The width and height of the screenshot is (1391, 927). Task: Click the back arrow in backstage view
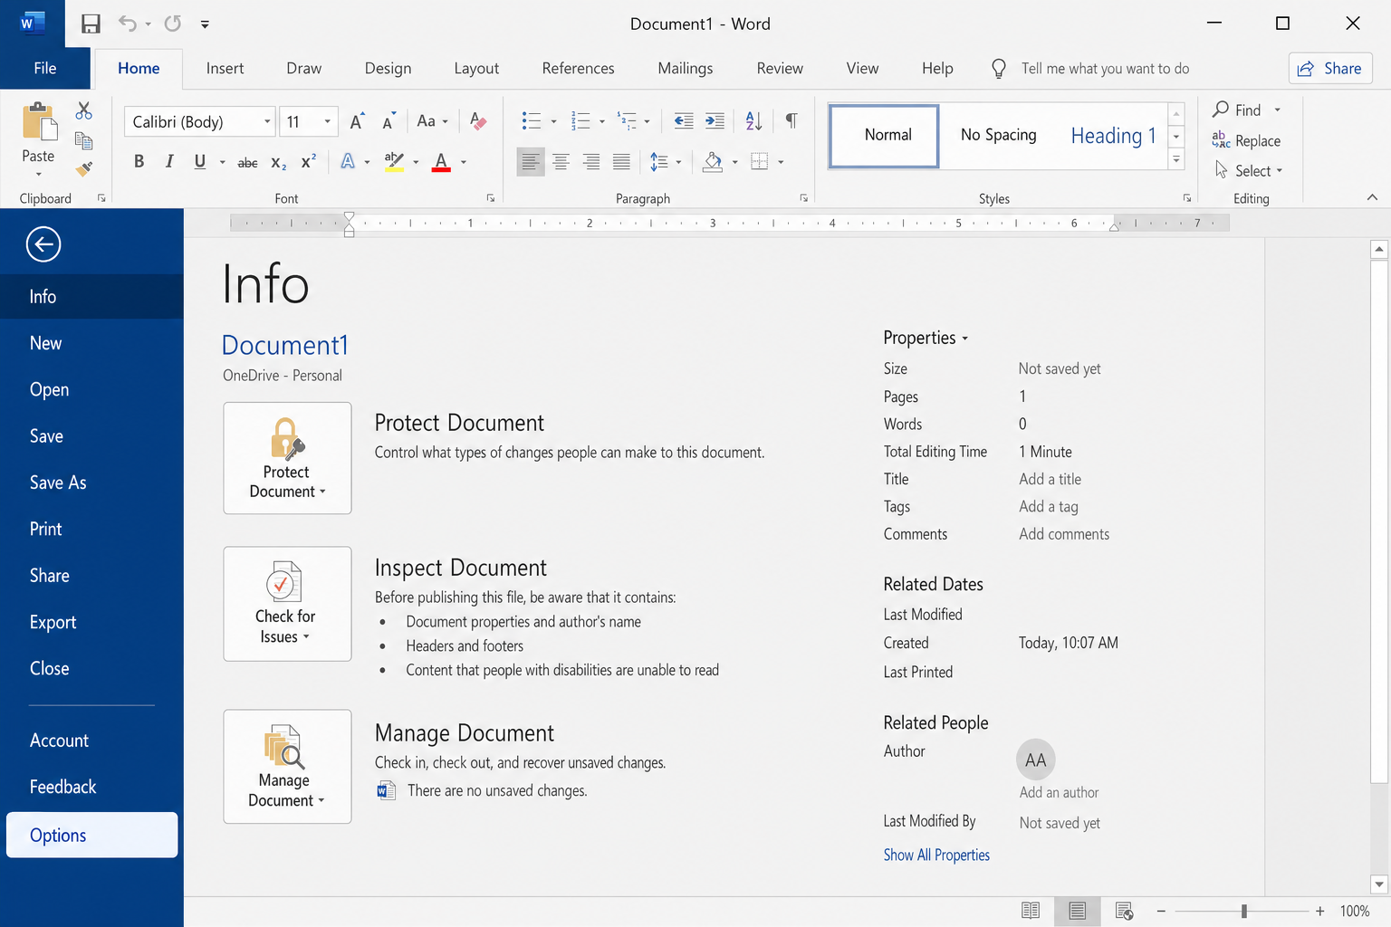(x=43, y=244)
